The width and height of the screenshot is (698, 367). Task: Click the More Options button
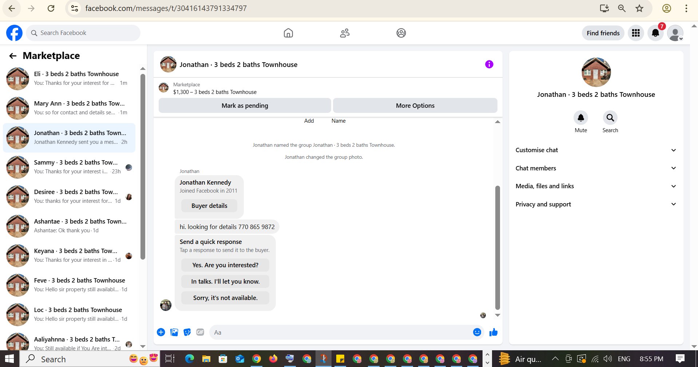415,106
